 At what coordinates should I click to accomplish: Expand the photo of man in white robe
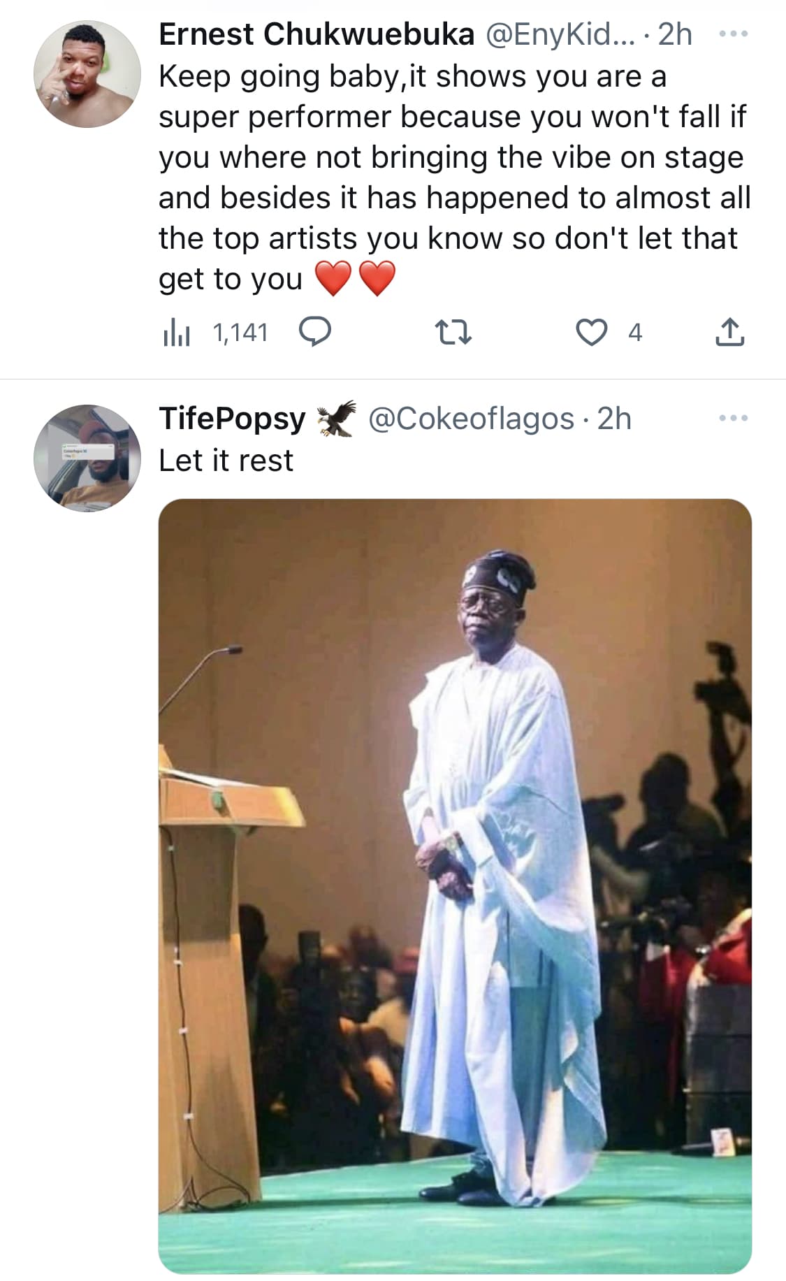click(455, 885)
